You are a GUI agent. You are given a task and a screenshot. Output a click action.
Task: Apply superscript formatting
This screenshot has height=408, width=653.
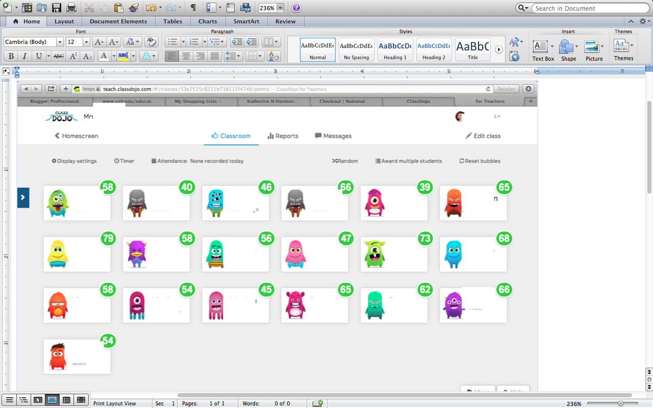click(73, 56)
